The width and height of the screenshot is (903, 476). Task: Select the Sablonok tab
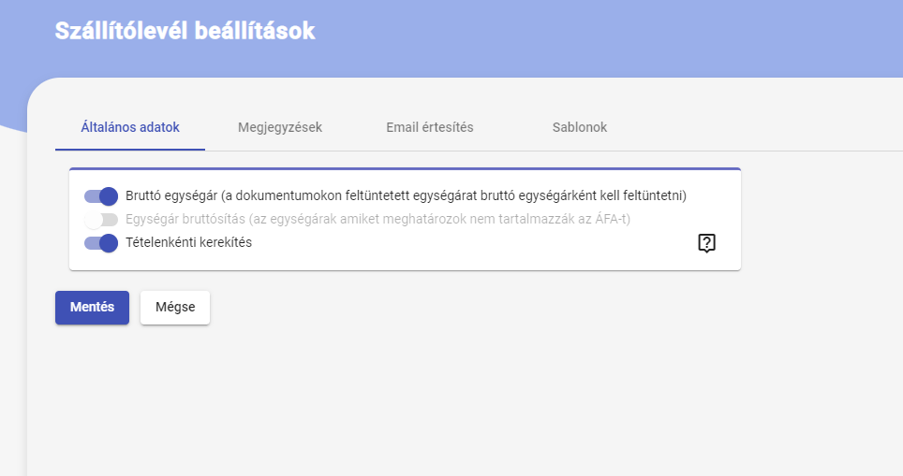pyautogui.click(x=579, y=127)
